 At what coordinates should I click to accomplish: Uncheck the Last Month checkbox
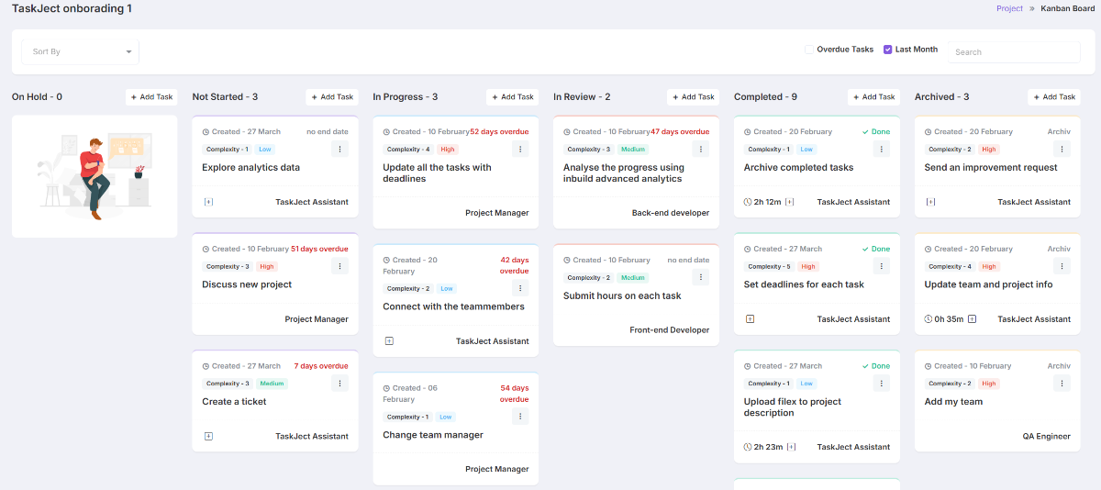click(x=887, y=50)
